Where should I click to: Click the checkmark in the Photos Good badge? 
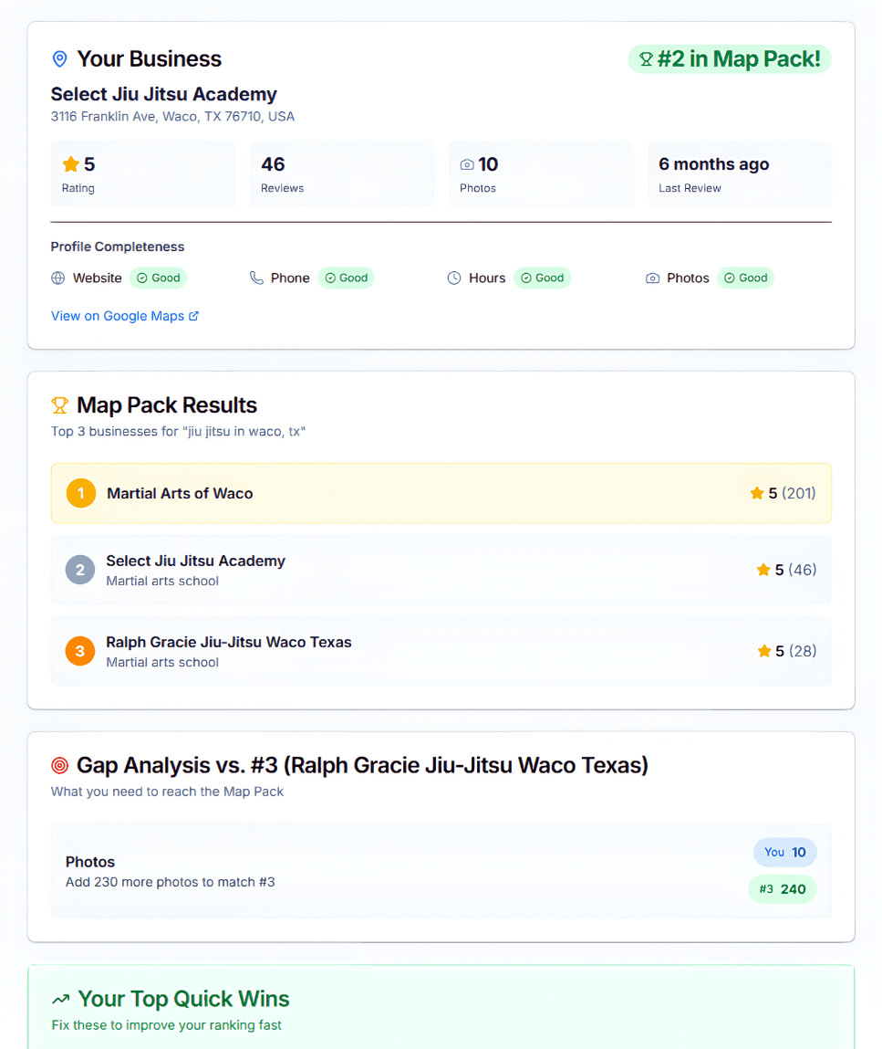pos(729,278)
